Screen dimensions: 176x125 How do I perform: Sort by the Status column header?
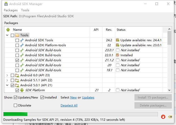click(x=139, y=30)
